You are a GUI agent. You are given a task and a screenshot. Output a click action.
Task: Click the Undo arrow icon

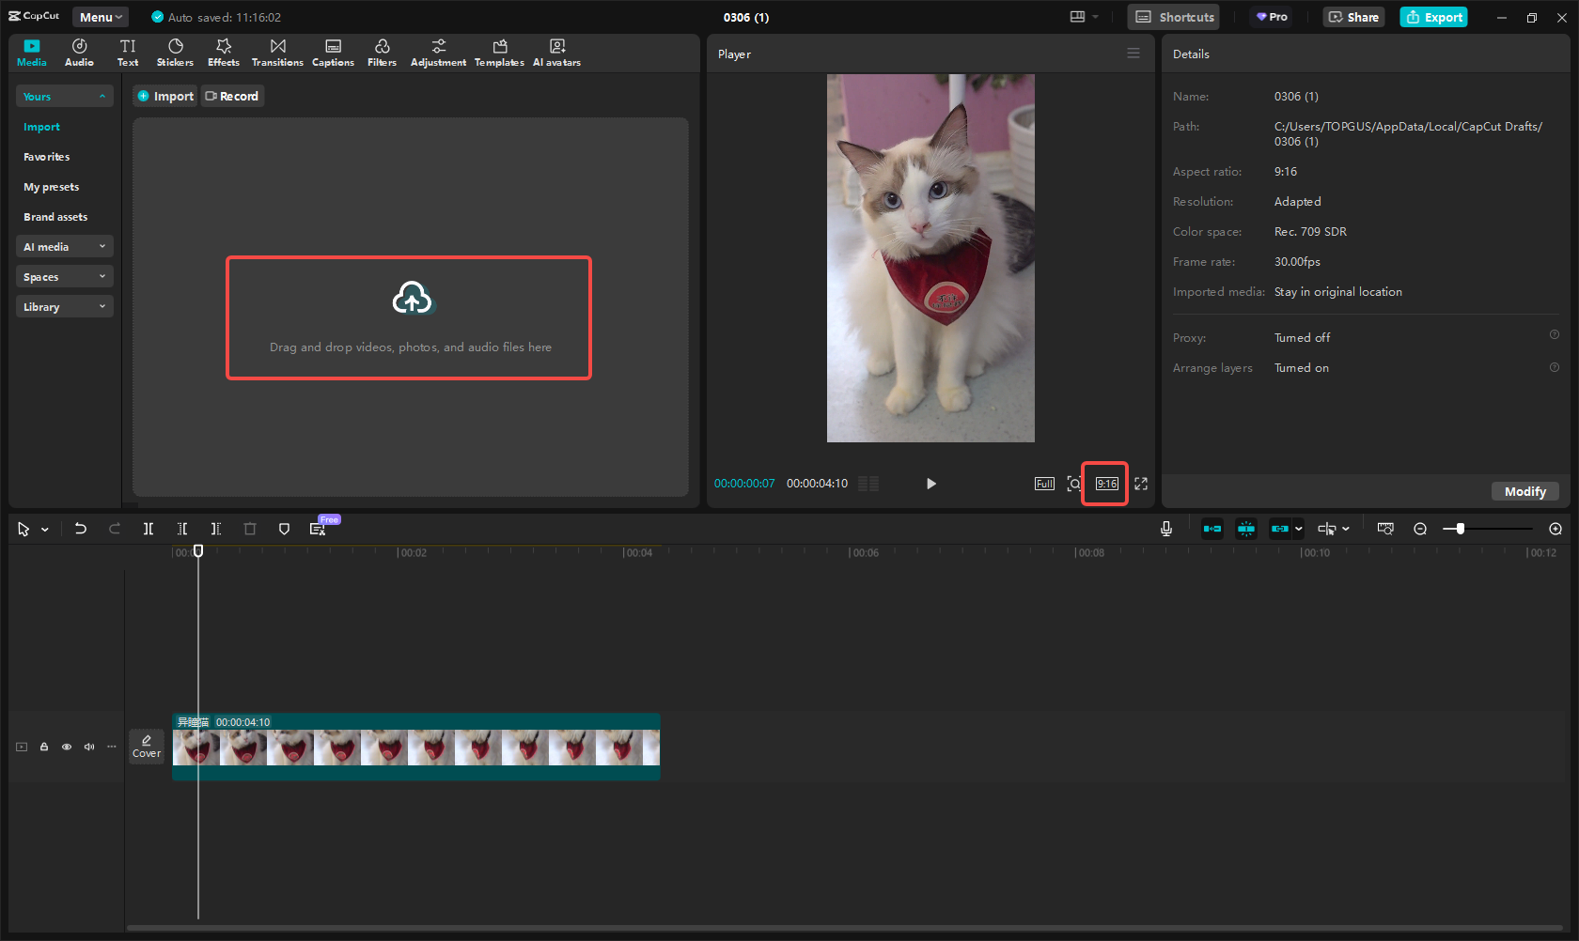pos(81,529)
